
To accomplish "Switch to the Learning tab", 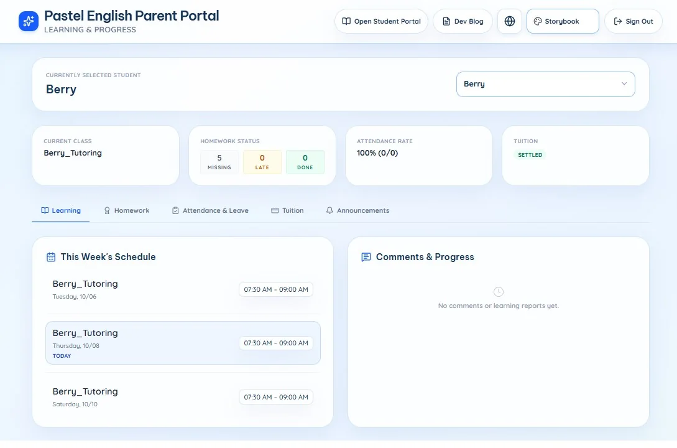I will click(60, 210).
